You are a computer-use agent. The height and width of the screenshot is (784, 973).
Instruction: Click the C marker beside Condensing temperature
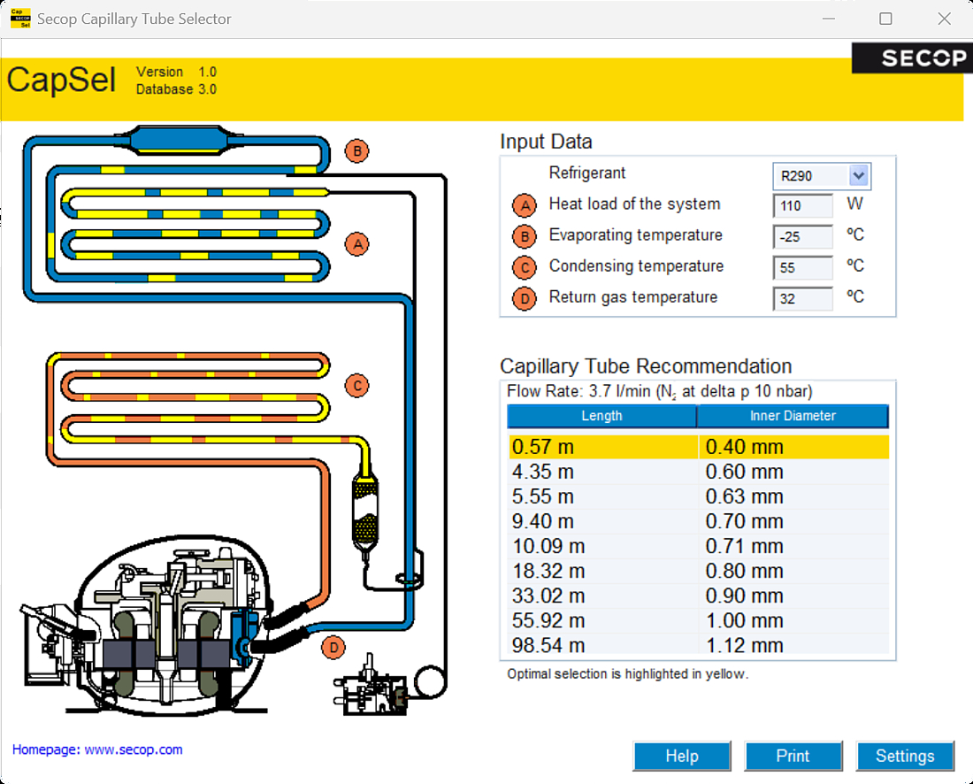pos(525,267)
